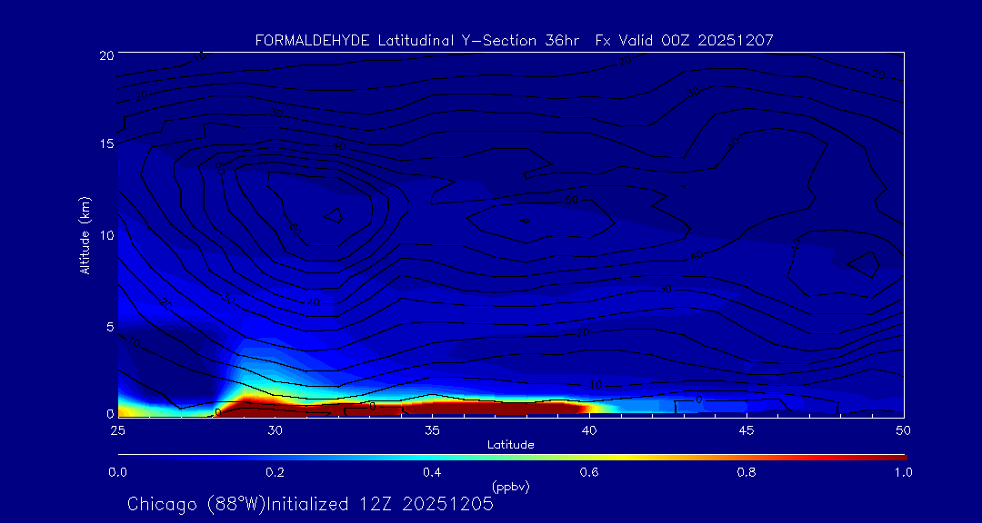
Task: Click the altitude axis tick label 10
Action: pos(105,235)
